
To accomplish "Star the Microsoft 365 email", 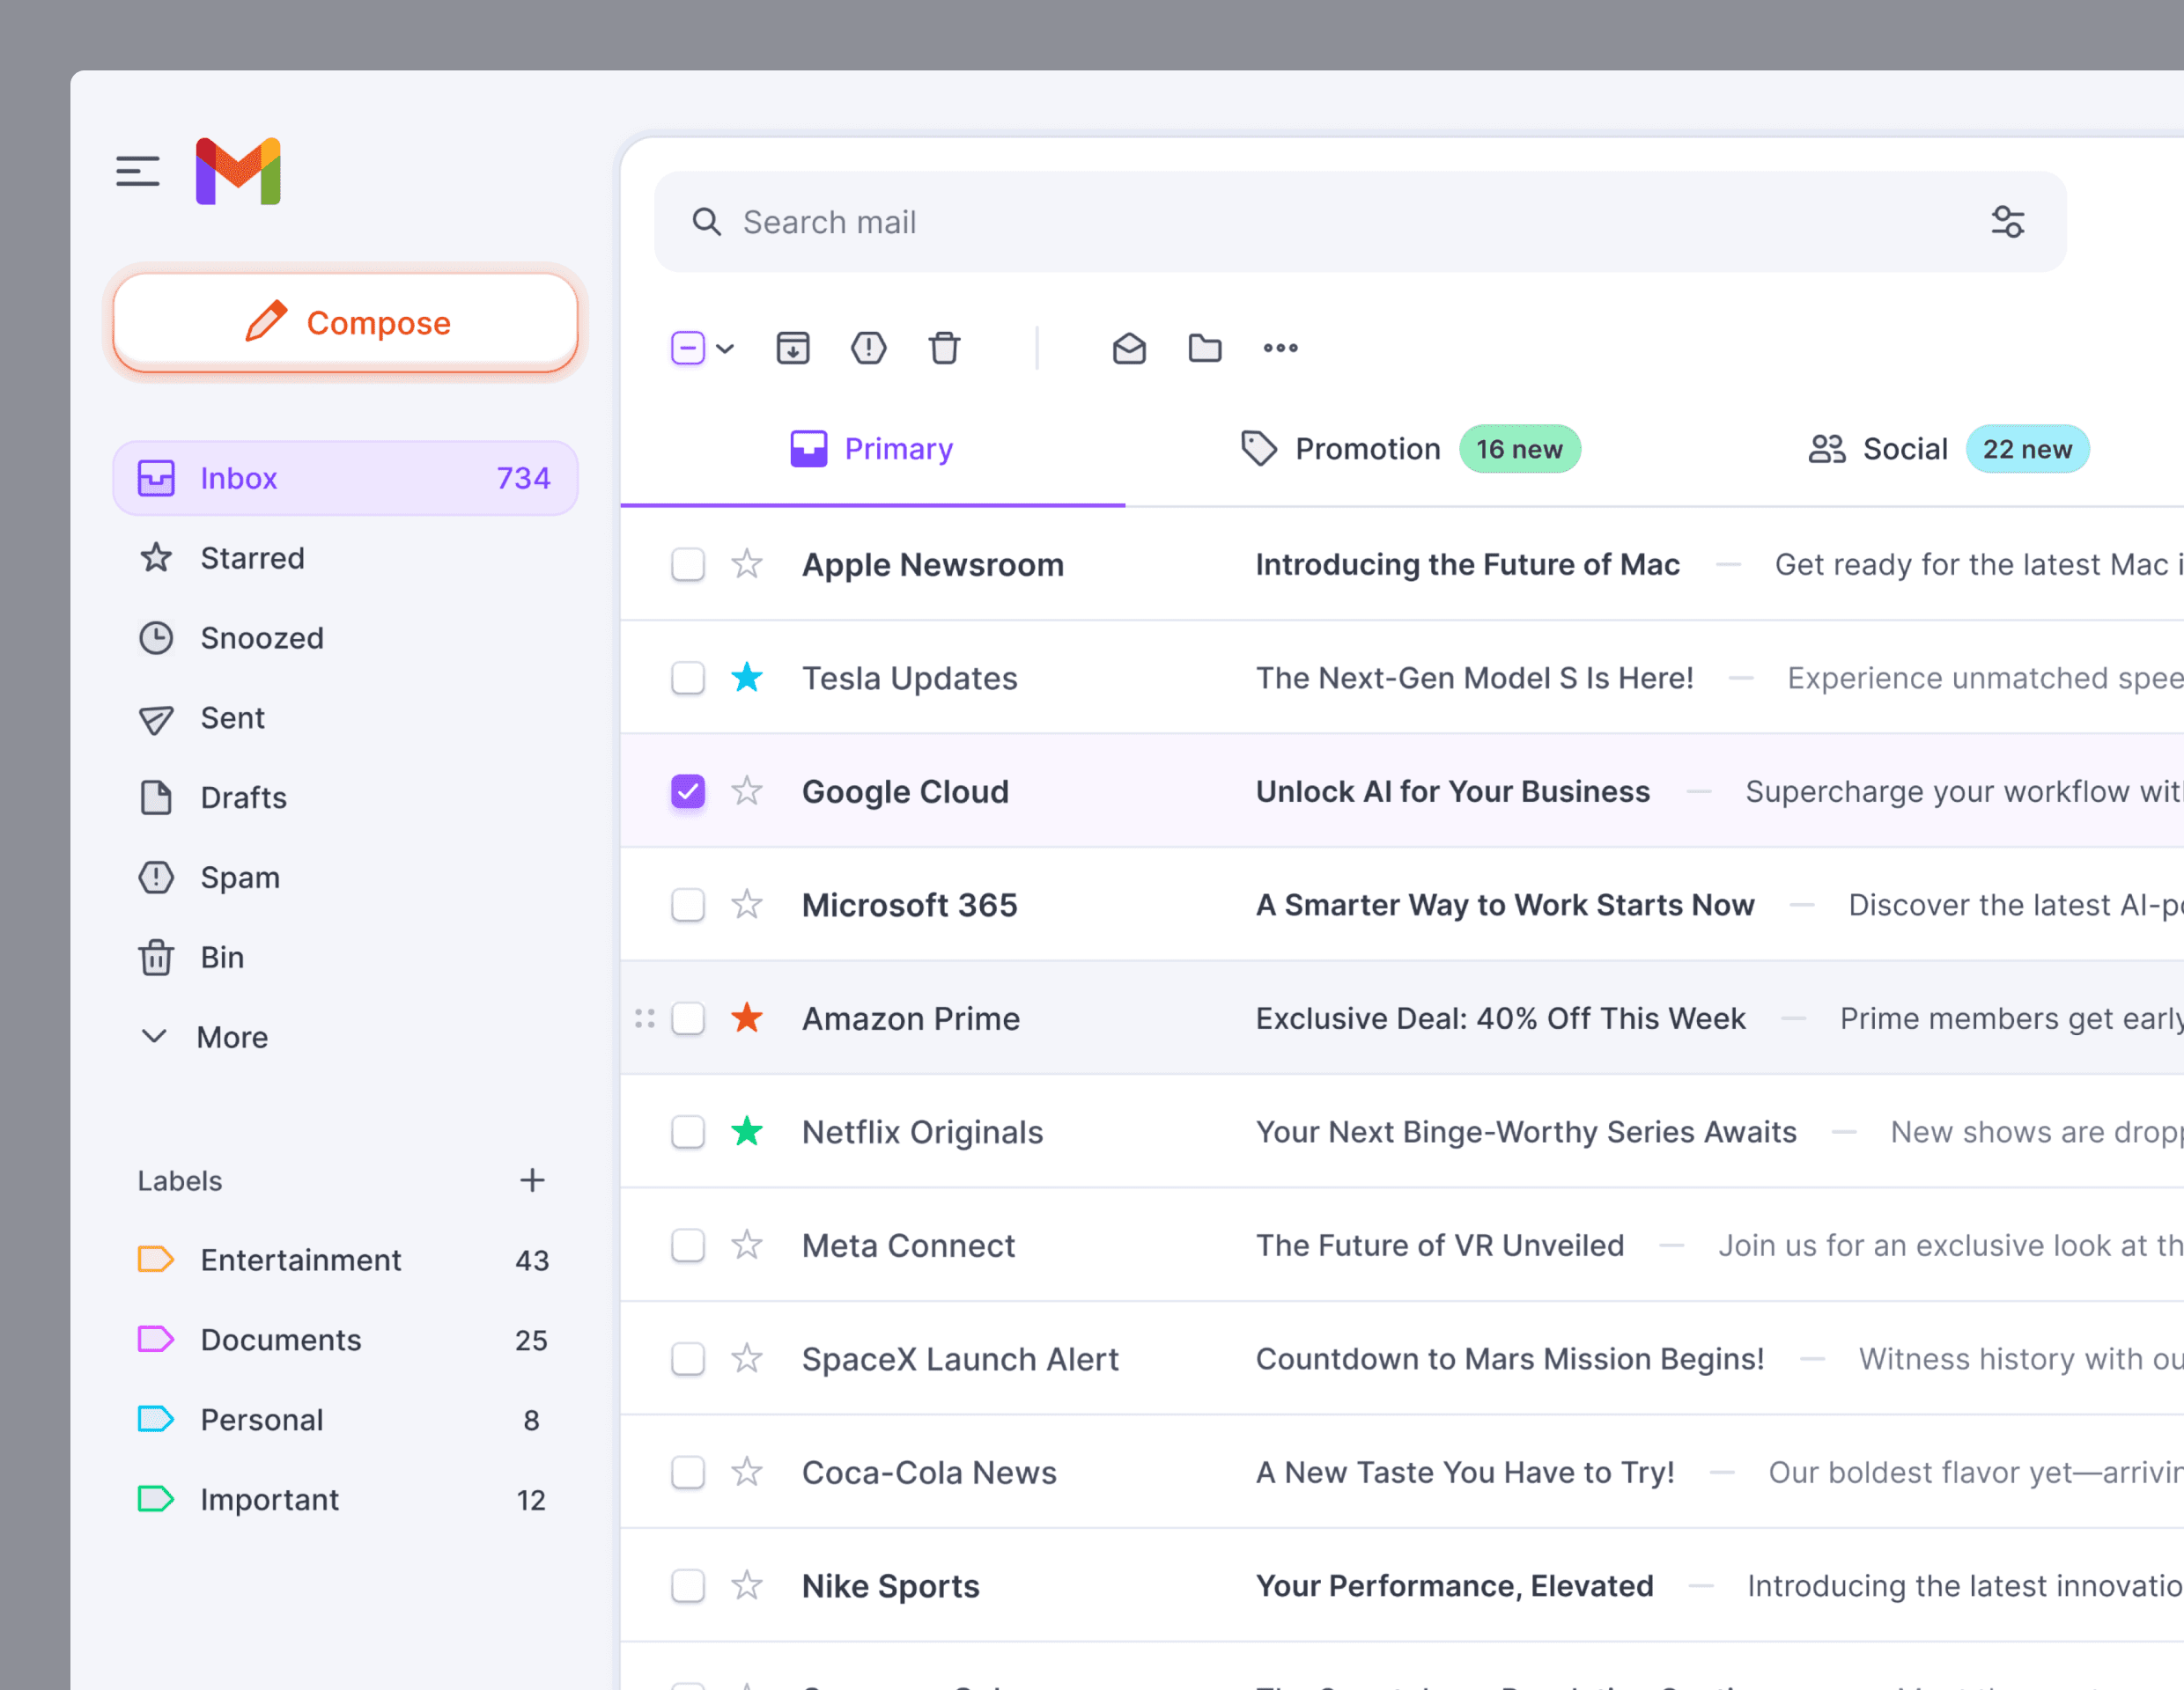I will (x=747, y=905).
